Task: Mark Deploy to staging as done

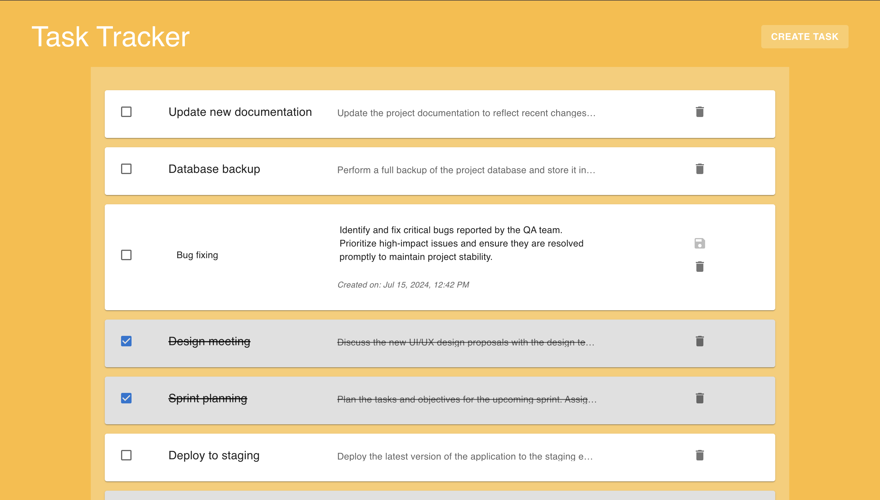Action: click(x=126, y=455)
